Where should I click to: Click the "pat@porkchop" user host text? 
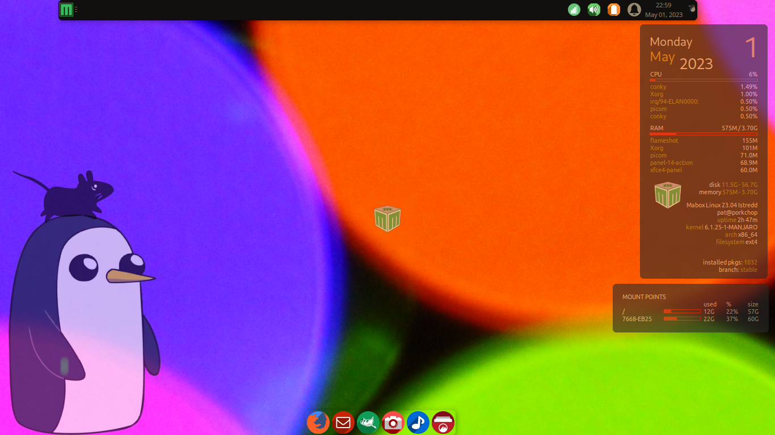click(737, 212)
